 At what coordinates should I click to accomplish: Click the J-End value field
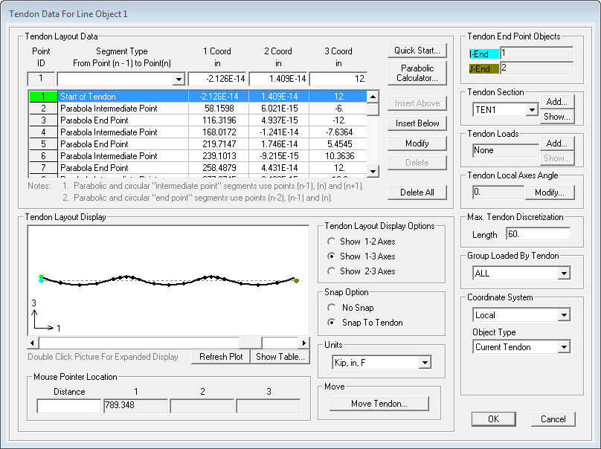536,68
